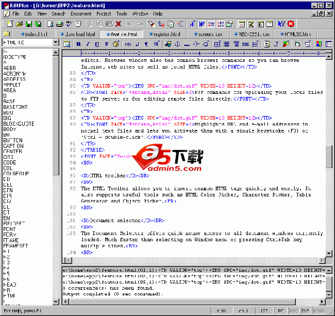Screen dimensions: 335x316
Task: Click the Save All icon
Action: pos(38,24)
